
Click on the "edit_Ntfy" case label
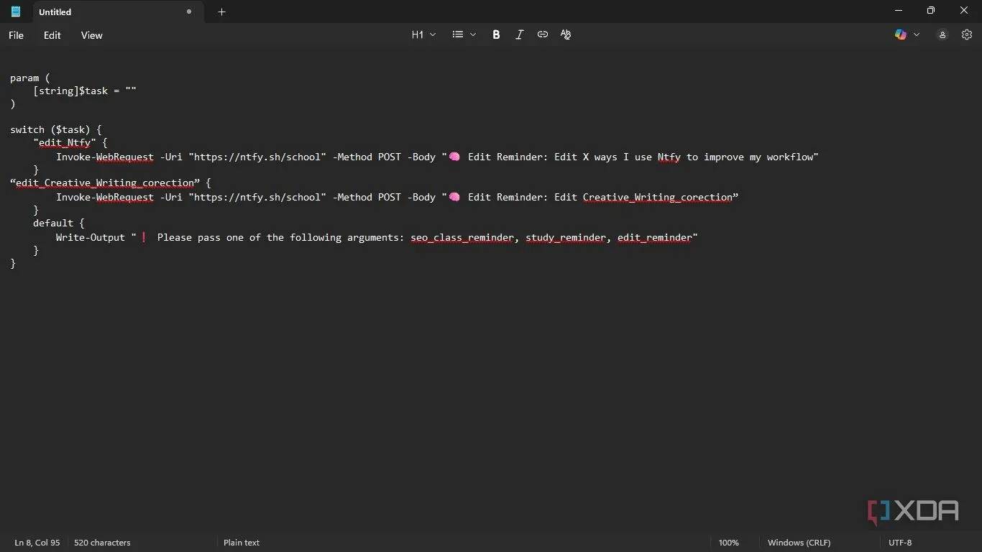tap(65, 142)
